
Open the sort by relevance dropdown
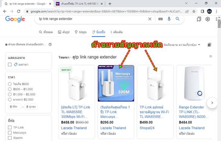(x=182, y=45)
